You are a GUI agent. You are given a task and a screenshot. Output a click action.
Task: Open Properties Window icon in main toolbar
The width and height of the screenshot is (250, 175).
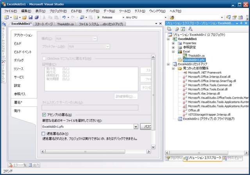click(234, 17)
